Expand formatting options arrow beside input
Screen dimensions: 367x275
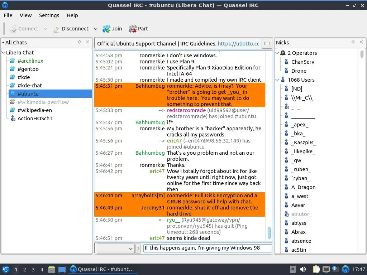[x=138, y=249]
